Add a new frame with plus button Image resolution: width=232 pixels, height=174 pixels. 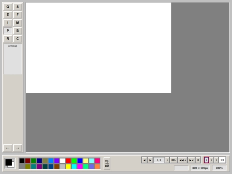(x=167, y=160)
